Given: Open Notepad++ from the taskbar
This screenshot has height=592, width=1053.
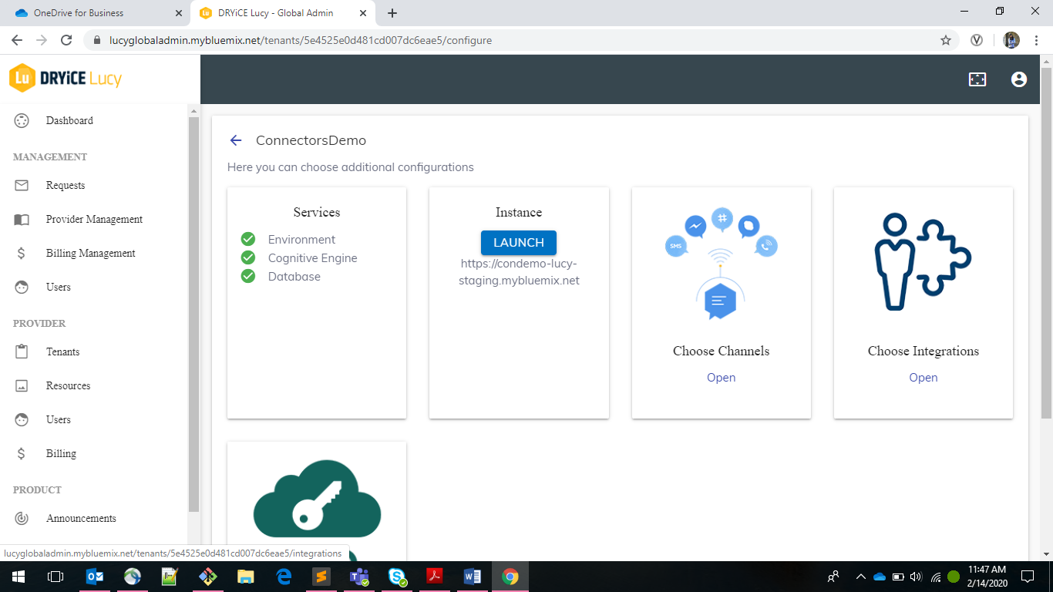Looking at the screenshot, I should (x=170, y=577).
